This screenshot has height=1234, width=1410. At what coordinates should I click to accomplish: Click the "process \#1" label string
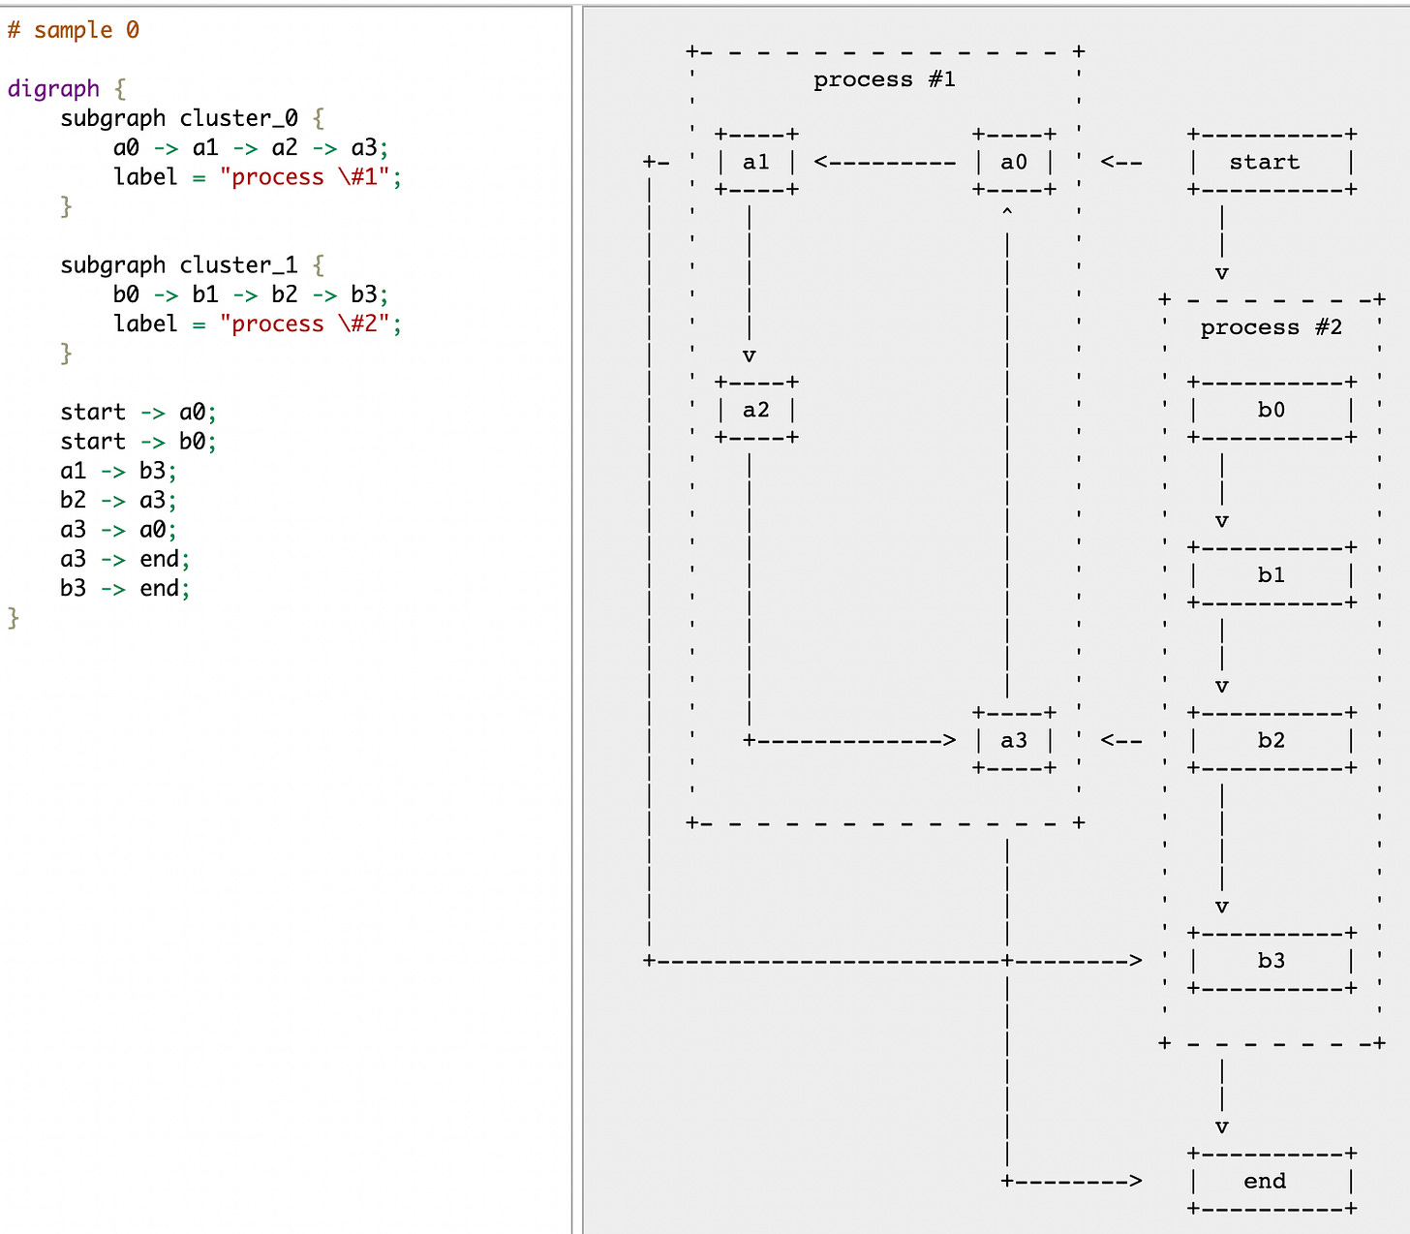(310, 176)
